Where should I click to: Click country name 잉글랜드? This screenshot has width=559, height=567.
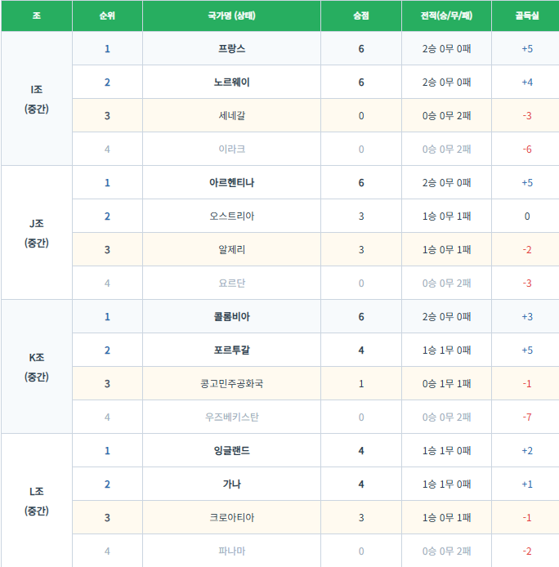[231, 450]
